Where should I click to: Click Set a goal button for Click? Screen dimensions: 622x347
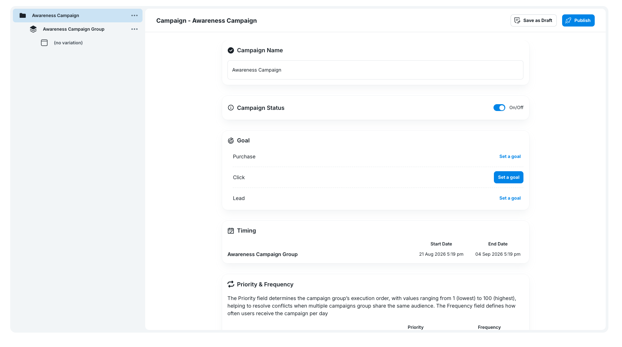coord(508,177)
